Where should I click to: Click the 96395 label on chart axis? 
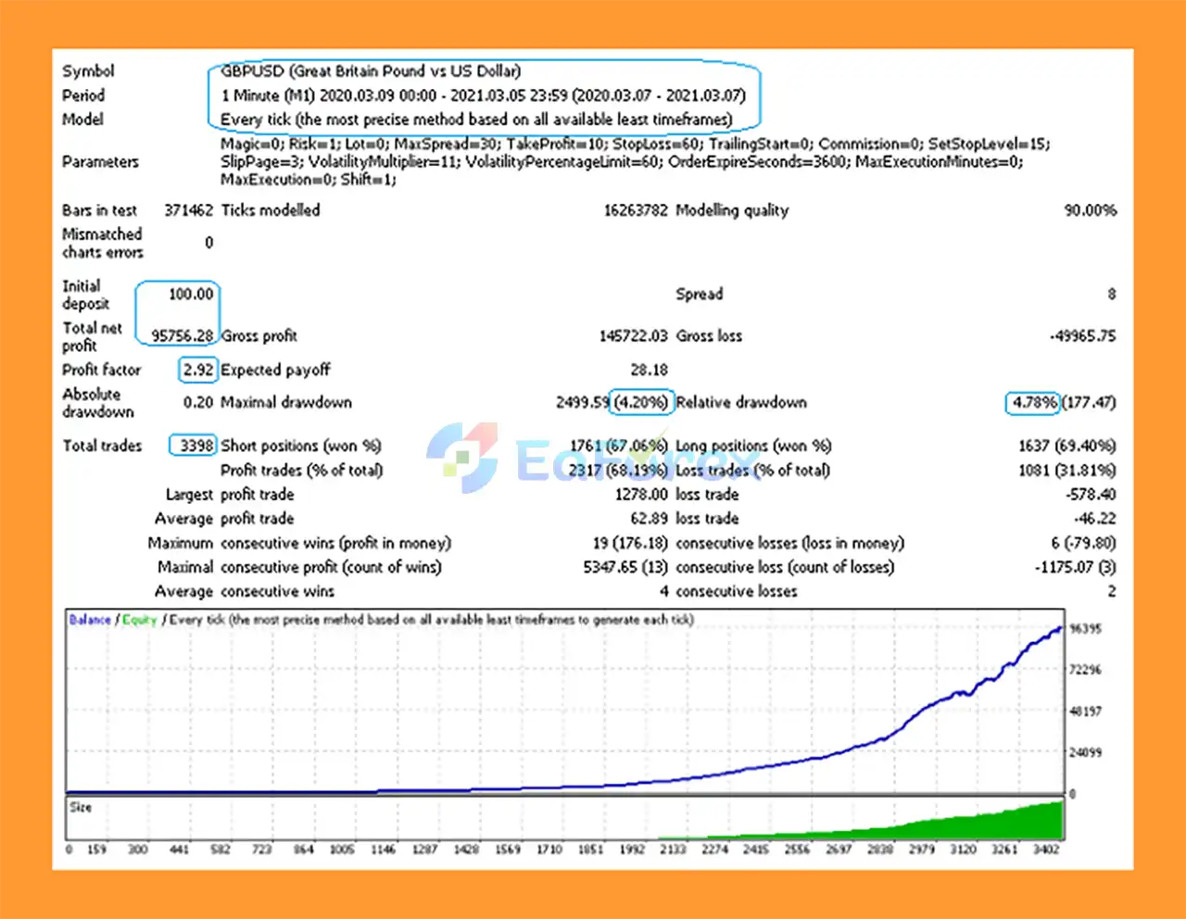pos(1085,629)
